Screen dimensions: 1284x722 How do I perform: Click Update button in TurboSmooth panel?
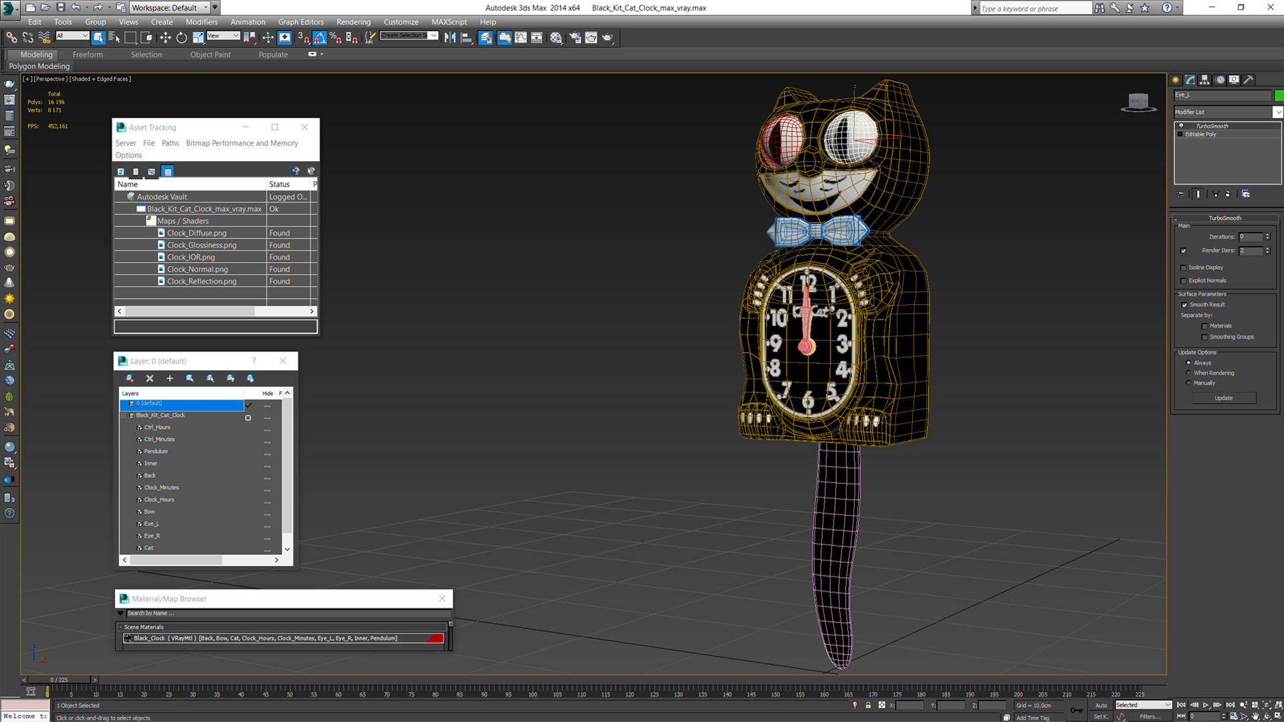click(1224, 398)
